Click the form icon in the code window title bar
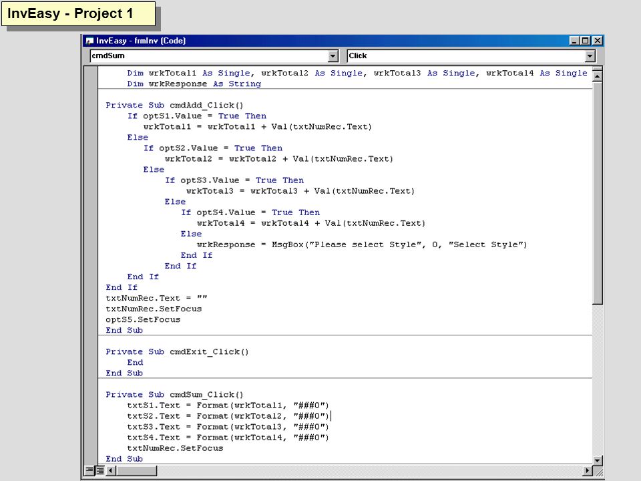The height and width of the screenshot is (481, 641). tap(89, 41)
